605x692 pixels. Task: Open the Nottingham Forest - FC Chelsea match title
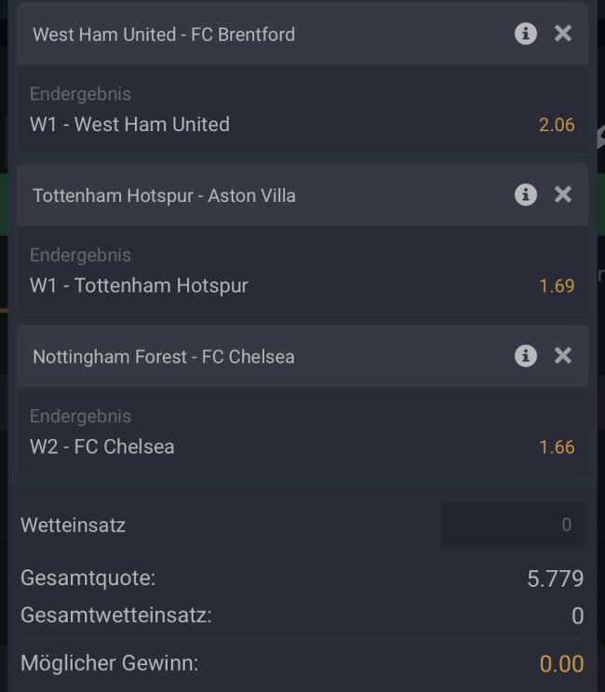(x=164, y=356)
